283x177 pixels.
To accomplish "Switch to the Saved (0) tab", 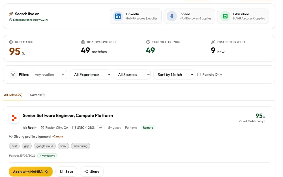I will [x=37, y=95].
